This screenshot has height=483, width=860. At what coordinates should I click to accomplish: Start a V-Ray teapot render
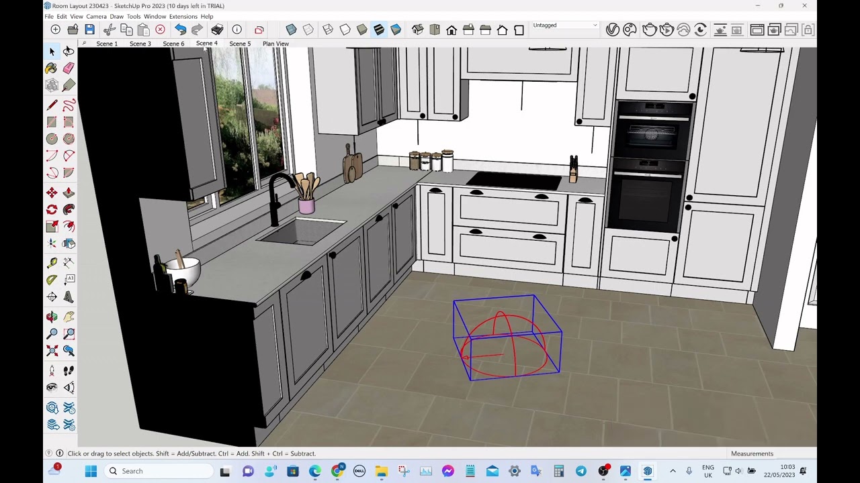(649, 30)
